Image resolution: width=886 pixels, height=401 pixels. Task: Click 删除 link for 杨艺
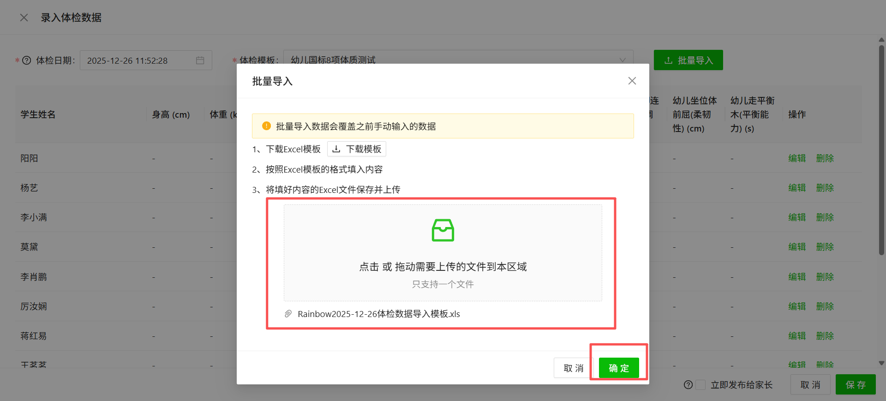(x=825, y=188)
